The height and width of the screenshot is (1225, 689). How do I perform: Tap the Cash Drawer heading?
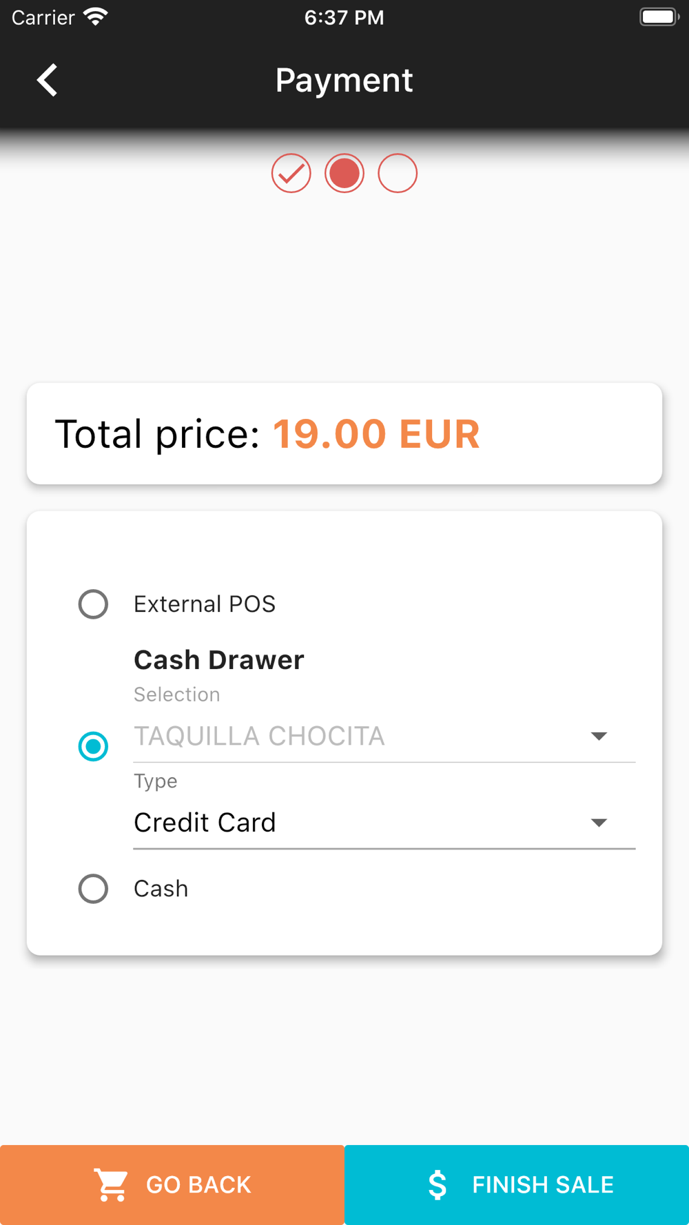pos(219,660)
